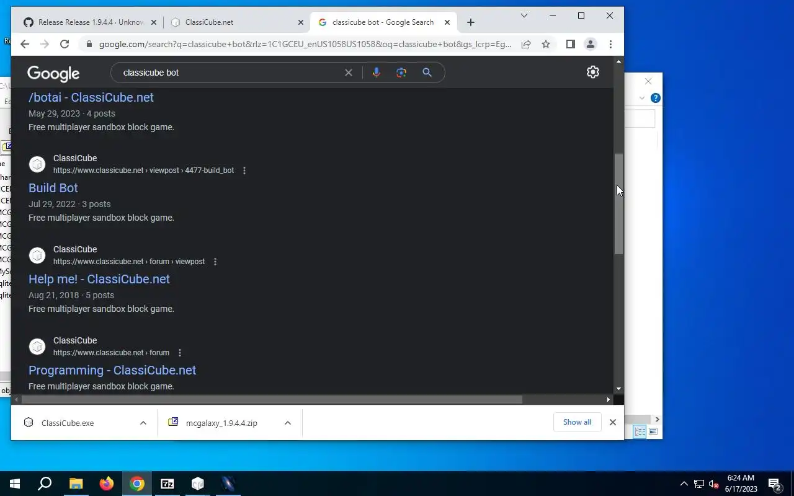Viewport: 794px width, 496px height.
Task: Show hidden system tray icons
Action: (x=684, y=484)
